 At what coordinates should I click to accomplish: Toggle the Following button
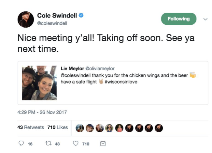pyautogui.click(x=178, y=19)
